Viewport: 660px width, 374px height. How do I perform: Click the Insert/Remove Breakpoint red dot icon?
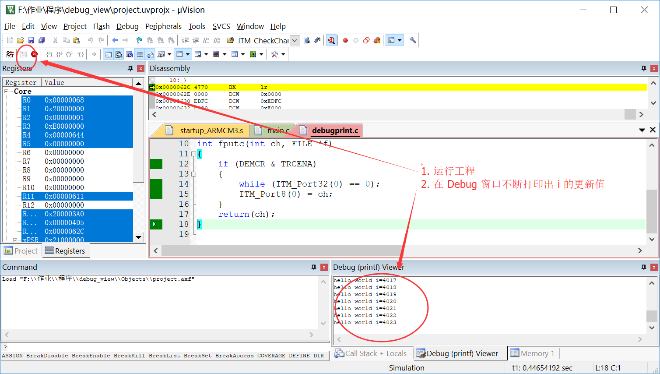[x=345, y=40]
